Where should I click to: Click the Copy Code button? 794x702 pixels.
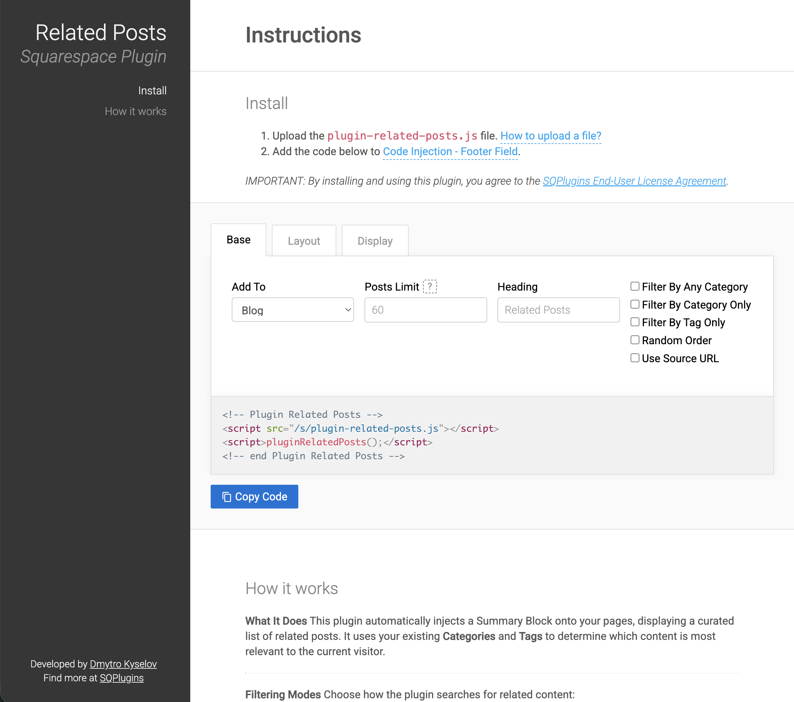(254, 497)
